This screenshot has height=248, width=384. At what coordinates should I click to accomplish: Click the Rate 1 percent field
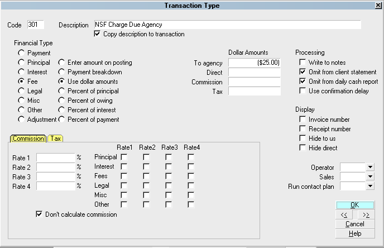56,158
